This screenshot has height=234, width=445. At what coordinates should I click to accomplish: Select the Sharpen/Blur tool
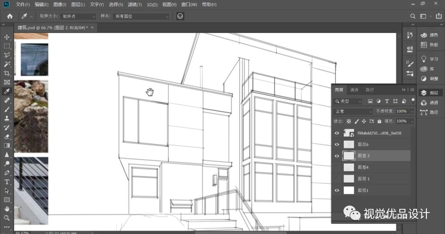pyautogui.click(x=7, y=154)
